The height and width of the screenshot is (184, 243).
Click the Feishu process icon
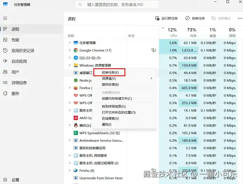click(76, 170)
